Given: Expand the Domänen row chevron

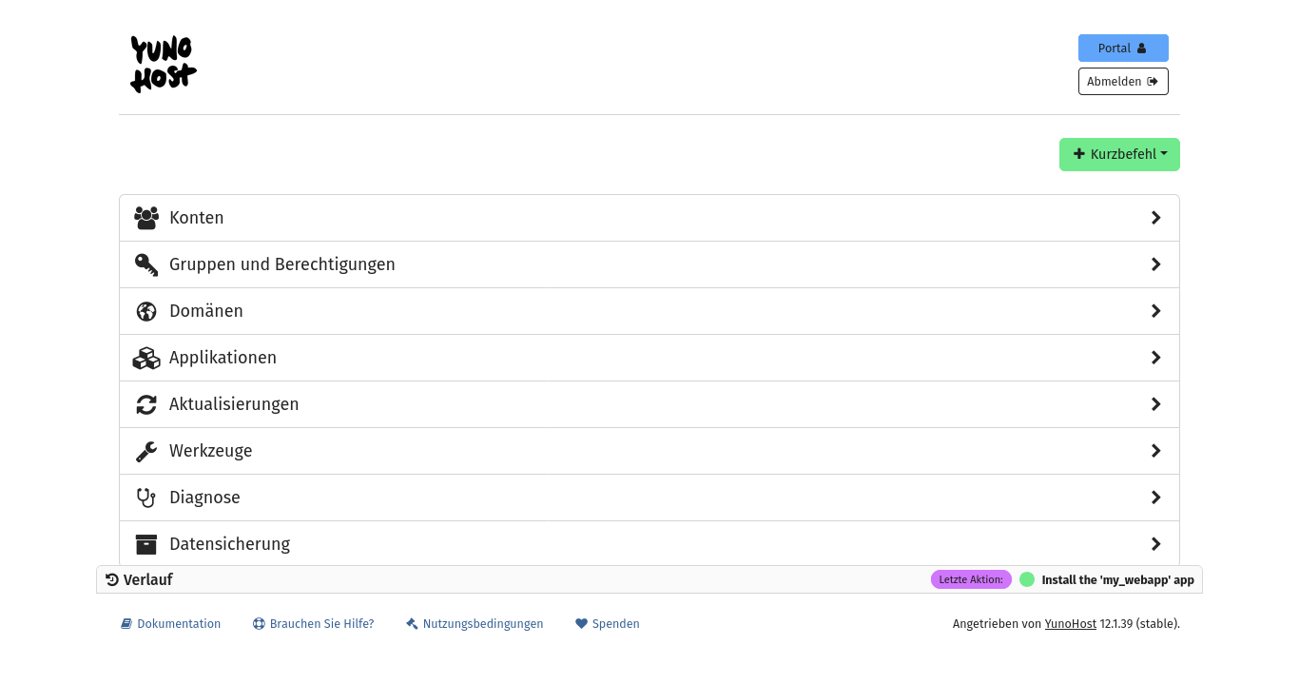Looking at the screenshot, I should pyautogui.click(x=1155, y=311).
